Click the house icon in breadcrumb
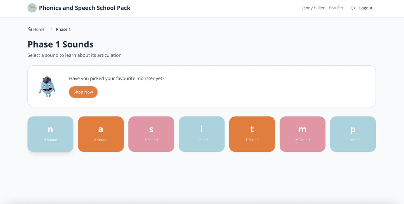This screenshot has width=404, height=204. click(x=30, y=29)
